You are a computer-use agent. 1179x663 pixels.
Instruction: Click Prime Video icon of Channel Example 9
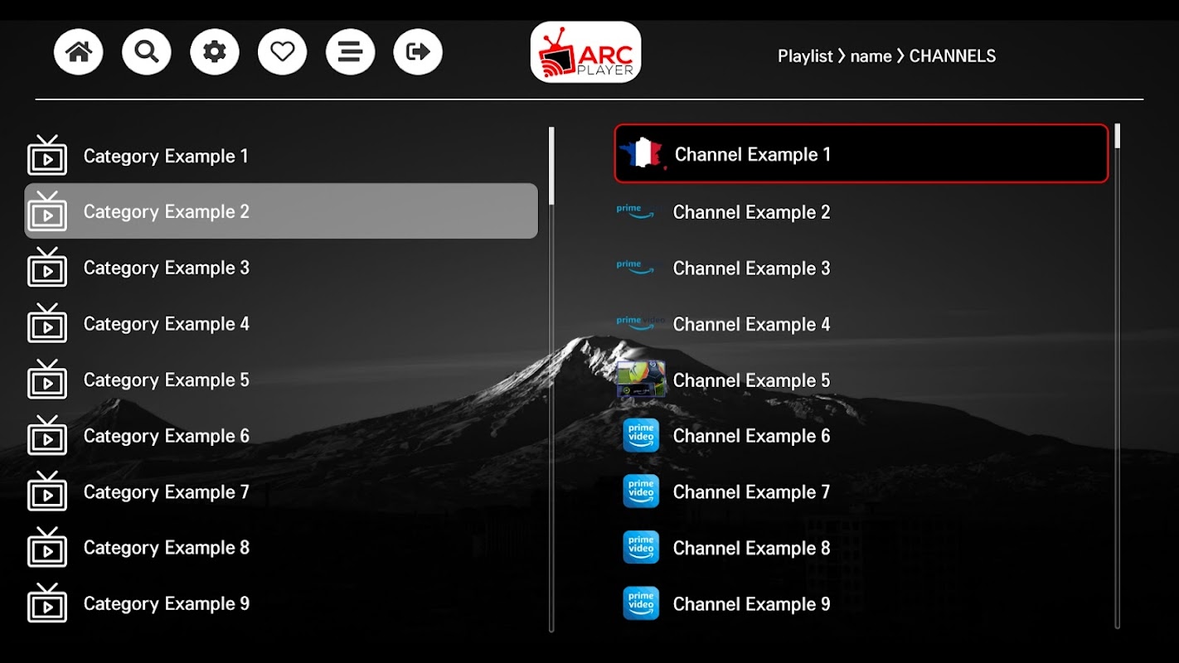tap(641, 603)
